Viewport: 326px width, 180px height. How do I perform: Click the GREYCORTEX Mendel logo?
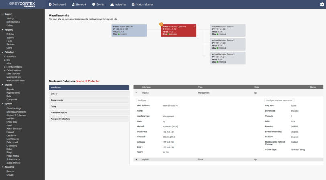(22, 4)
